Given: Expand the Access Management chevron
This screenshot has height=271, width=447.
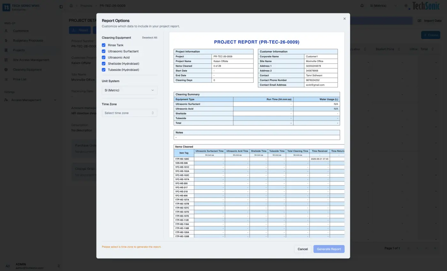Looking at the screenshot, I should click(x=55, y=100).
